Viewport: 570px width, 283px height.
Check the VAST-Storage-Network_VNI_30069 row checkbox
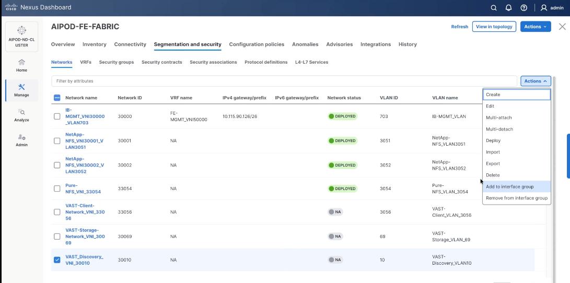[x=57, y=237]
